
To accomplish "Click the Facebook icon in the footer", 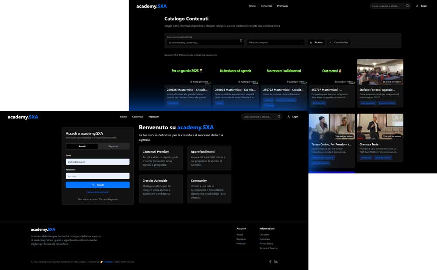I will pos(270,262).
